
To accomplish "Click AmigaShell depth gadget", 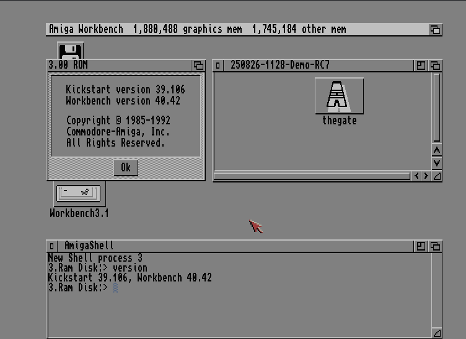I will coord(435,246).
